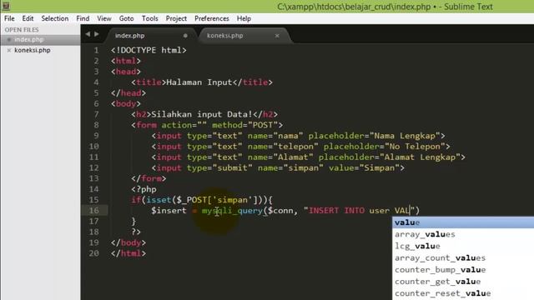This screenshot has width=534, height=300.
Task: Click the <!DOCTYPE html> declaration on line 1
Action: [x=149, y=50]
